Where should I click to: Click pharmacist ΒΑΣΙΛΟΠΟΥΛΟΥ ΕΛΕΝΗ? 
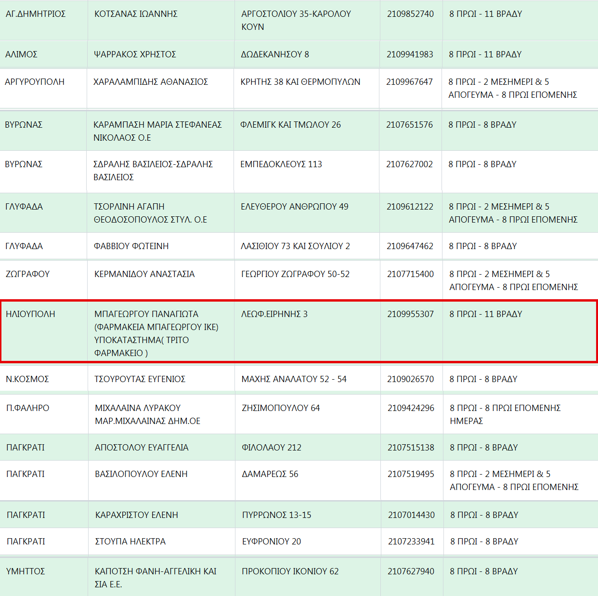point(141,474)
